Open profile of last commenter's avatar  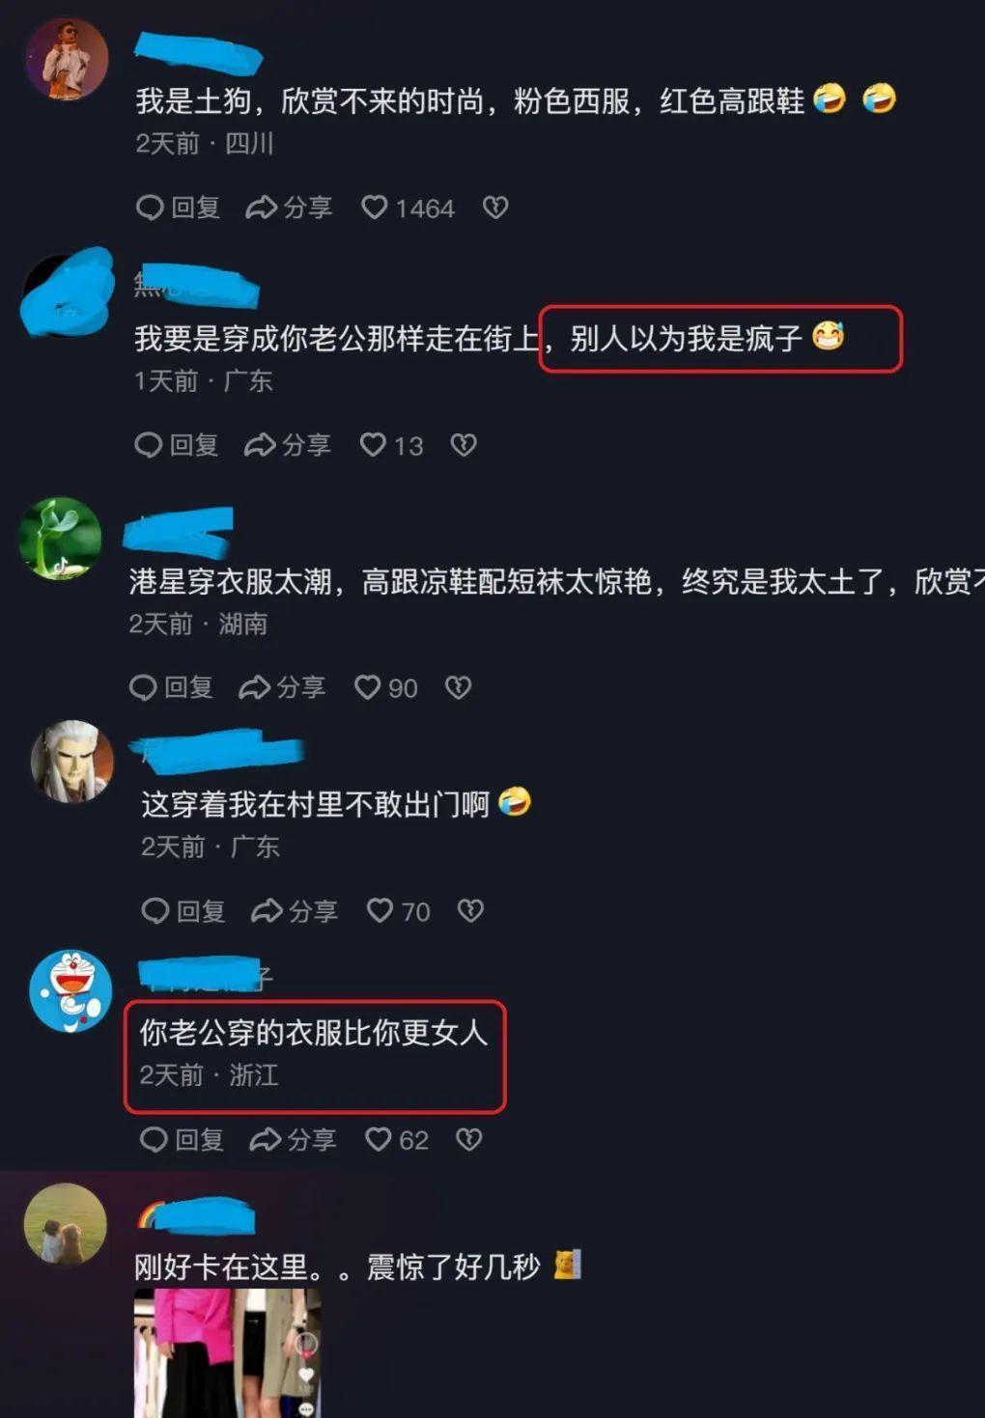click(x=65, y=1224)
